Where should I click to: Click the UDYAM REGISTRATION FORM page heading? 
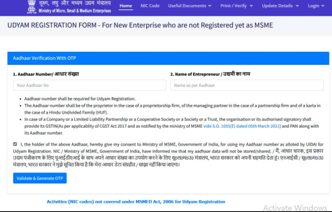tap(140, 25)
